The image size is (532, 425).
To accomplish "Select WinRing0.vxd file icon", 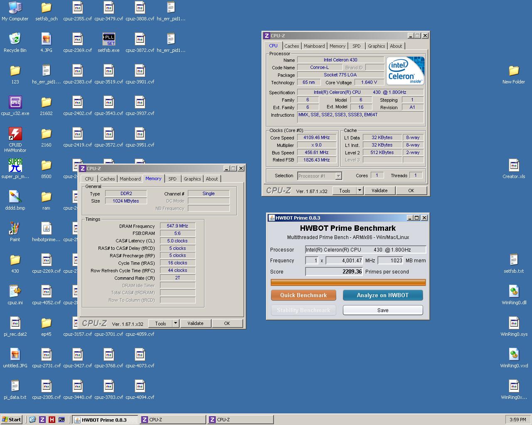I will coord(514,358).
